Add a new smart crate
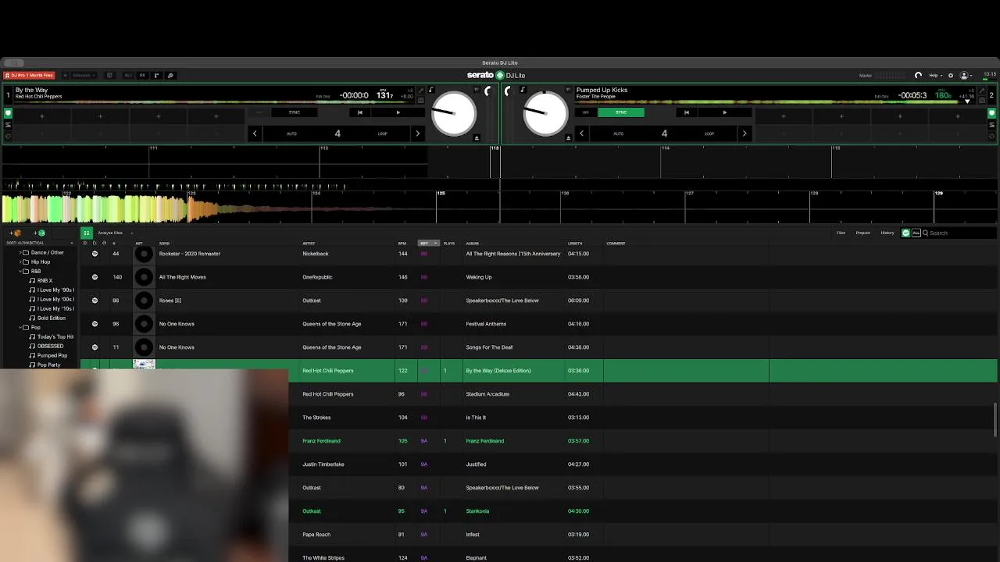The width and height of the screenshot is (1000, 562). point(39,233)
